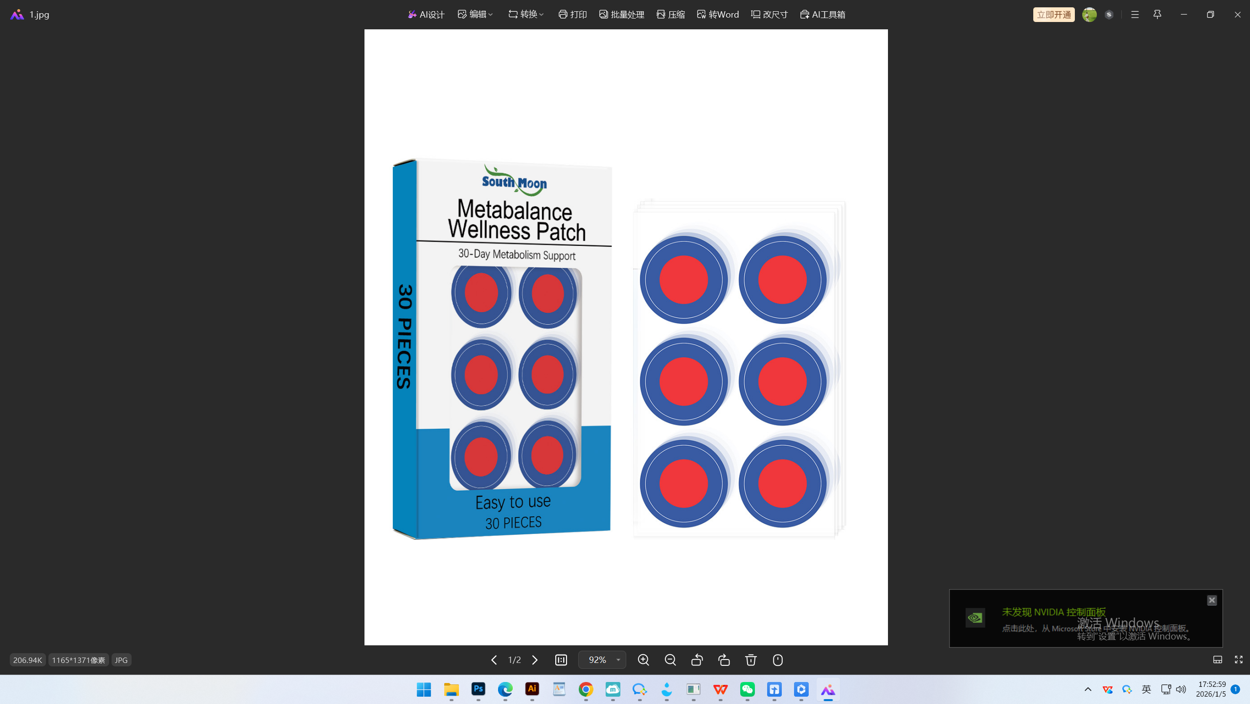Click the 1.jpg file title
The width and height of the screenshot is (1250, 704).
tap(39, 15)
